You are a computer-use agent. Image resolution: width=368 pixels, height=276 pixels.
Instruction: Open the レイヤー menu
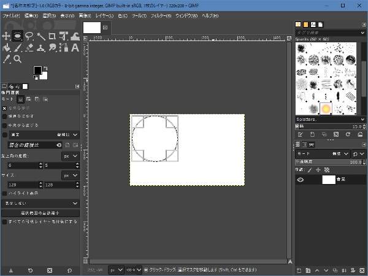pyautogui.click(x=101, y=15)
